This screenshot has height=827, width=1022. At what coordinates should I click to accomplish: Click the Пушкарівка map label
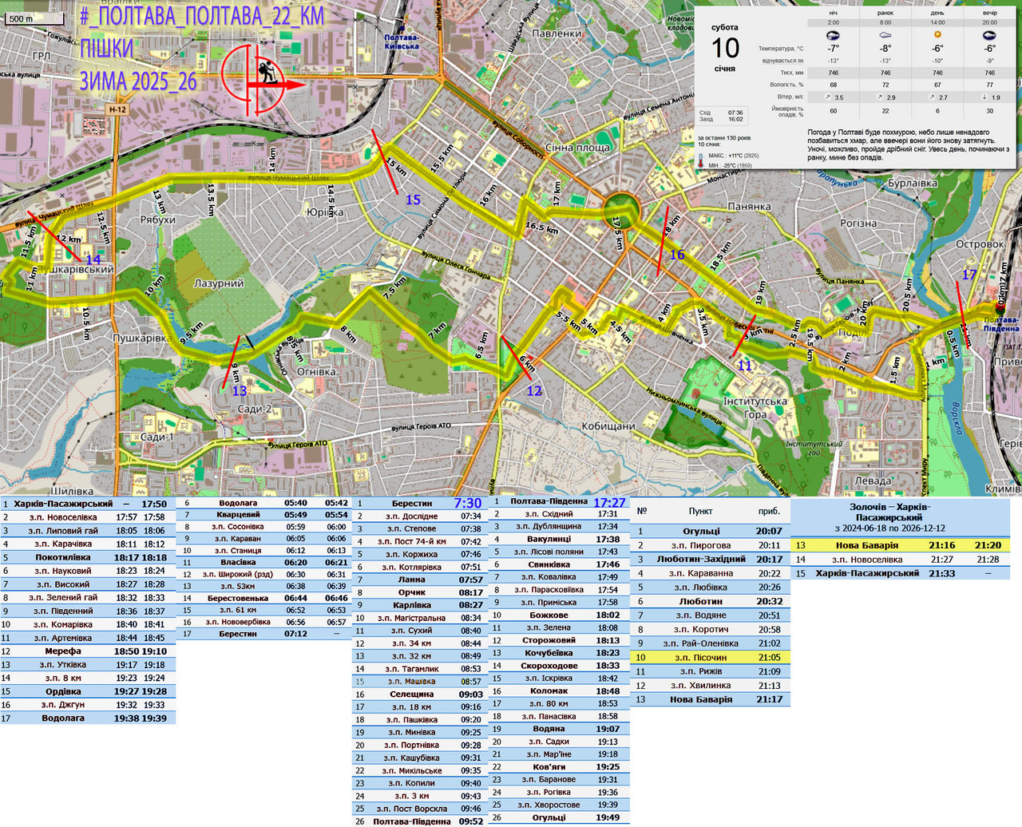[141, 338]
